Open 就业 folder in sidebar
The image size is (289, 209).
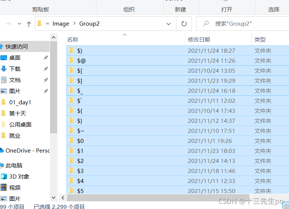pyautogui.click(x=15, y=136)
